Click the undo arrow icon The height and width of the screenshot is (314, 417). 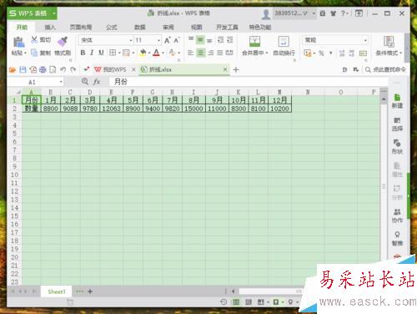[x=63, y=69]
